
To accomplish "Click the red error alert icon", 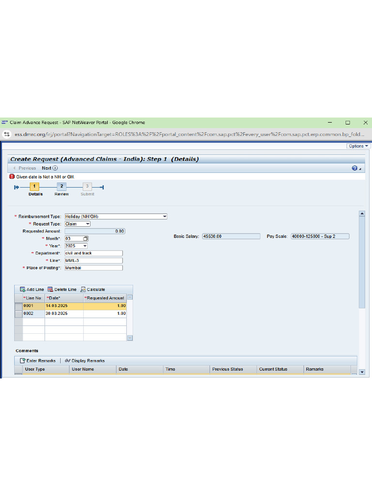I will tap(12, 176).
